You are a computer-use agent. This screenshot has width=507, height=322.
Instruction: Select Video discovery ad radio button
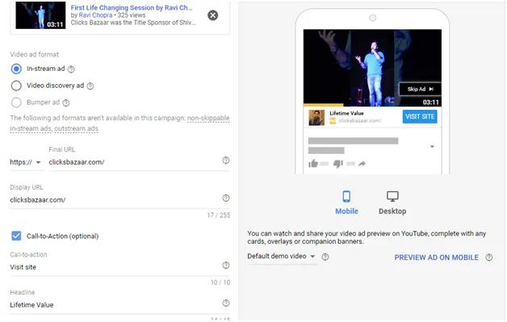[16, 86]
